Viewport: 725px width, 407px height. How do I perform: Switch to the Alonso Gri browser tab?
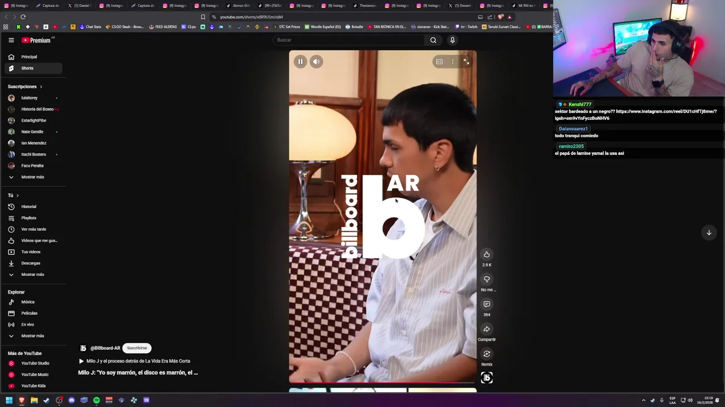(238, 6)
